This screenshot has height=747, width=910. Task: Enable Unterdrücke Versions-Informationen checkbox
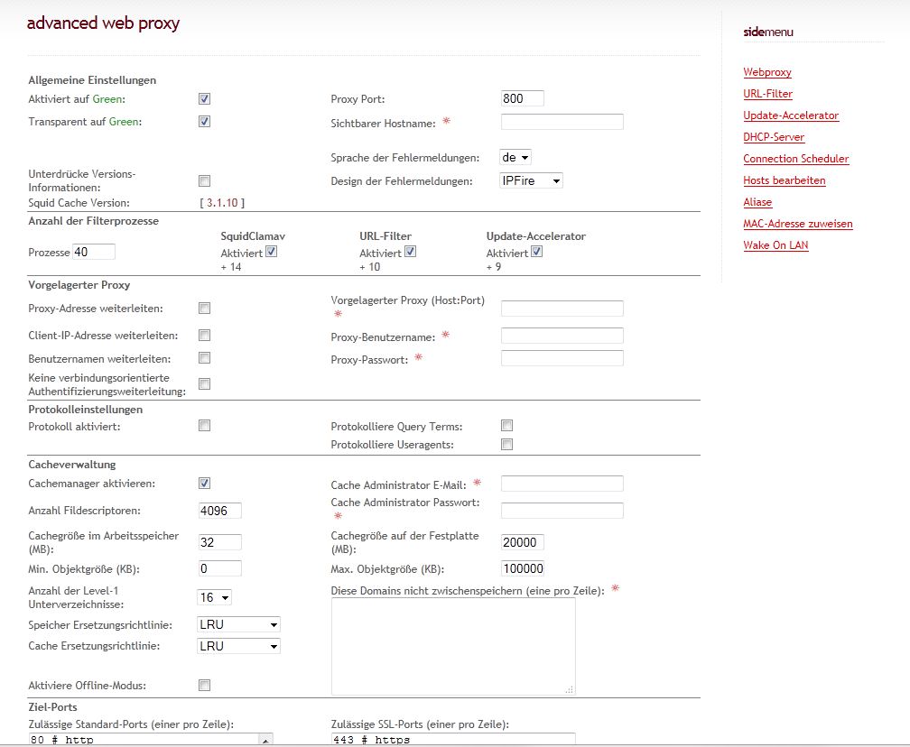204,181
